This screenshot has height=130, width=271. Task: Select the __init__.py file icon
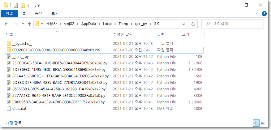9,57
